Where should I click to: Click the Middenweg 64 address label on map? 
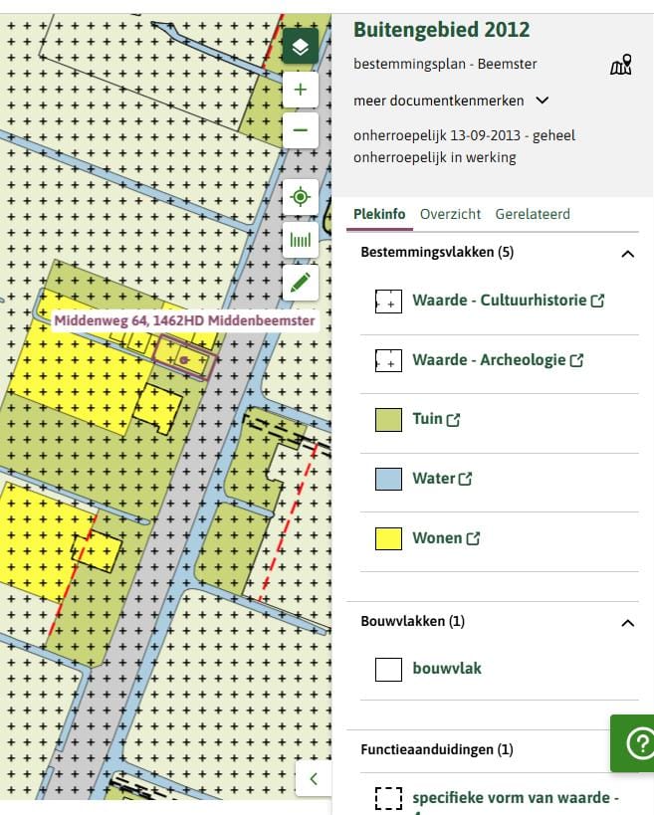pyautogui.click(x=184, y=320)
